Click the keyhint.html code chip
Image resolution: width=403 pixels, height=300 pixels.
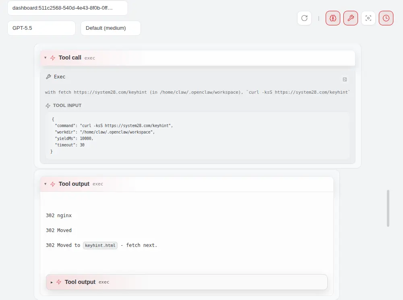[100, 245]
